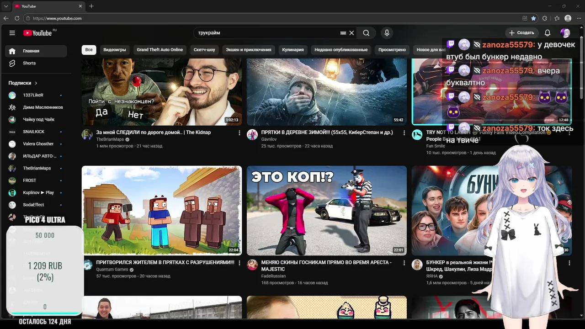The image size is (585, 329).
Task: Click ЯЯНА channel avatar
Action: [x=417, y=265]
